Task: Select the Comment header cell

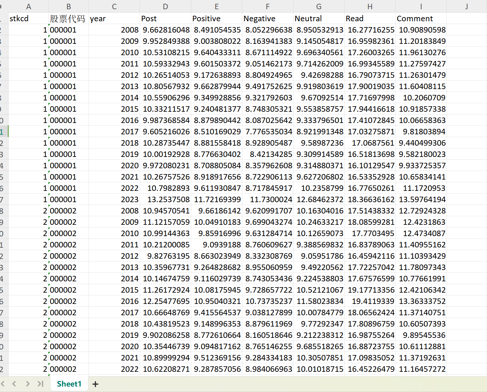Action: pos(421,19)
